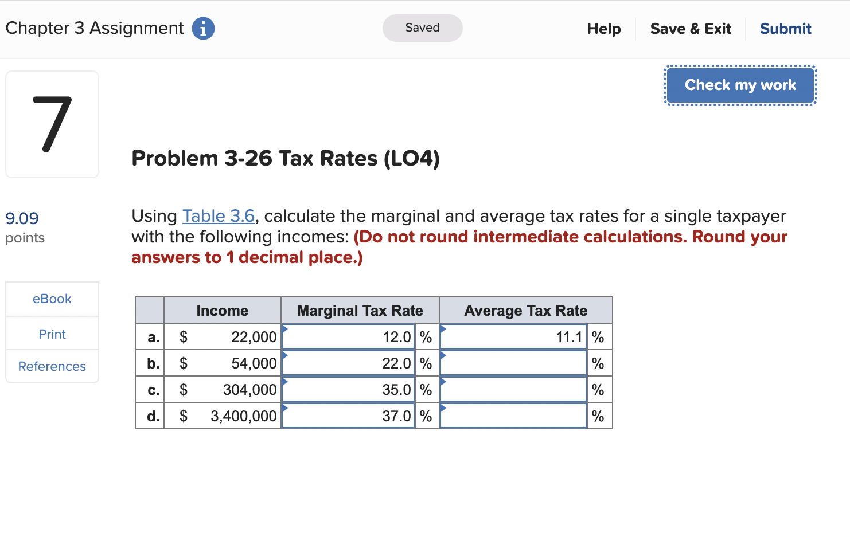Viewport: 850px width, 537px height.
Task: Click the blue flag marker on row b's marginal rate
Action: [285, 354]
